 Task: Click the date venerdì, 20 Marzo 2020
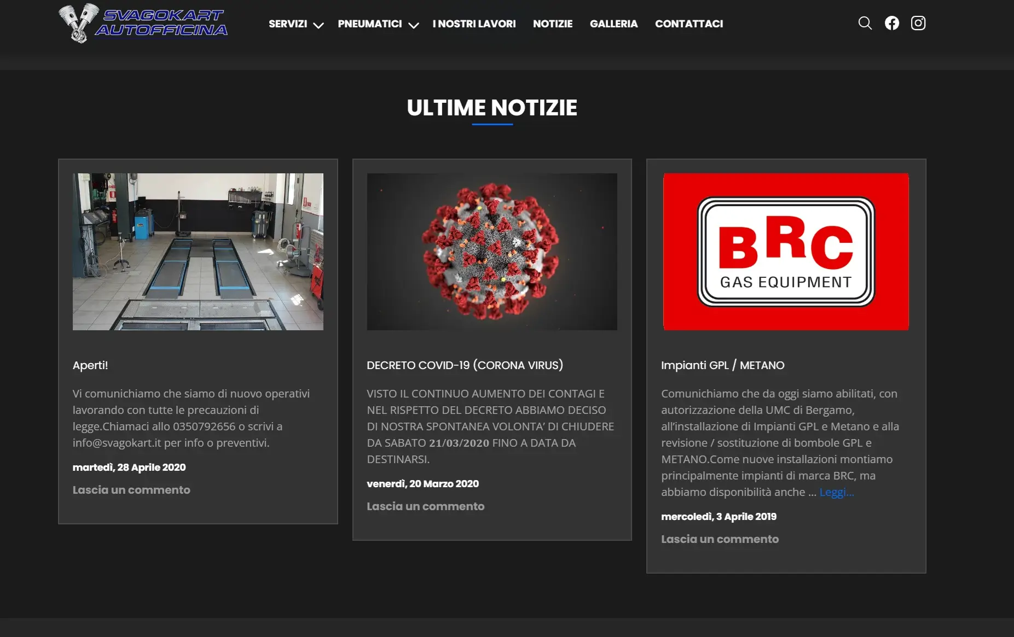(423, 484)
